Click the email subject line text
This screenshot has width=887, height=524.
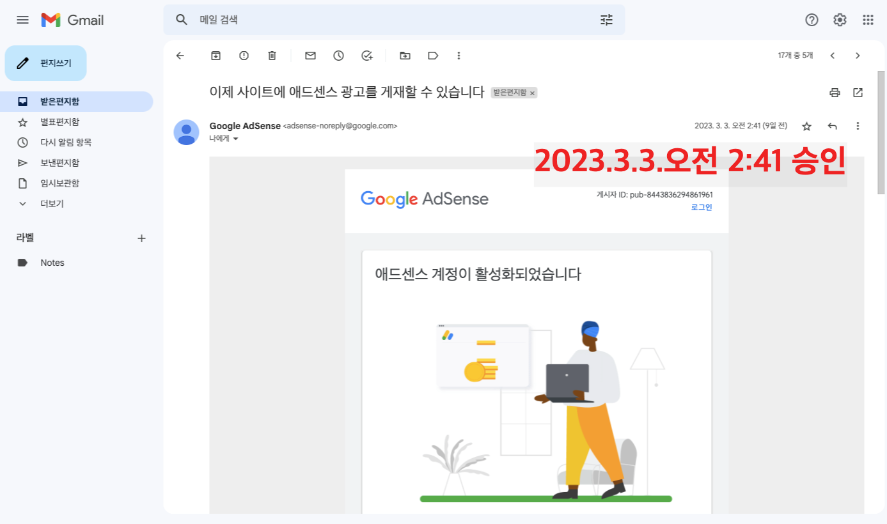coord(347,92)
